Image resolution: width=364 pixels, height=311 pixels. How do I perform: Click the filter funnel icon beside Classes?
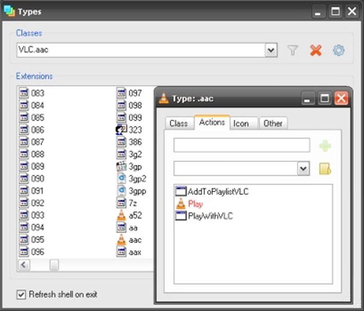point(293,50)
